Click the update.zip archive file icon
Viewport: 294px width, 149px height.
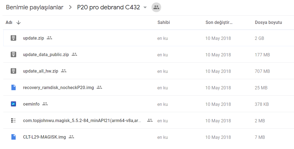coord(13,38)
